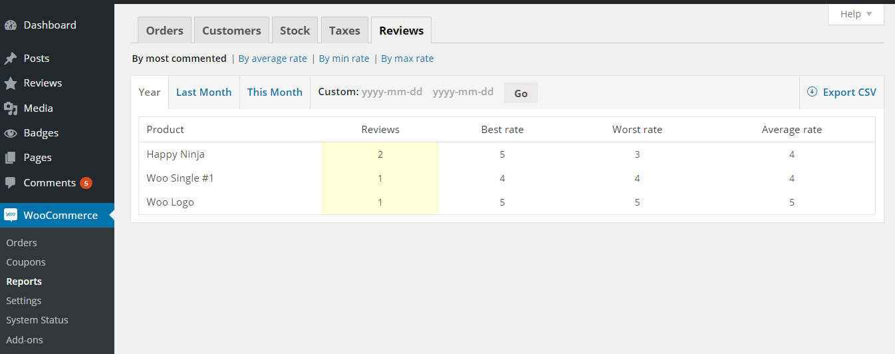
Task: Focus the custom end date field
Action: point(463,92)
